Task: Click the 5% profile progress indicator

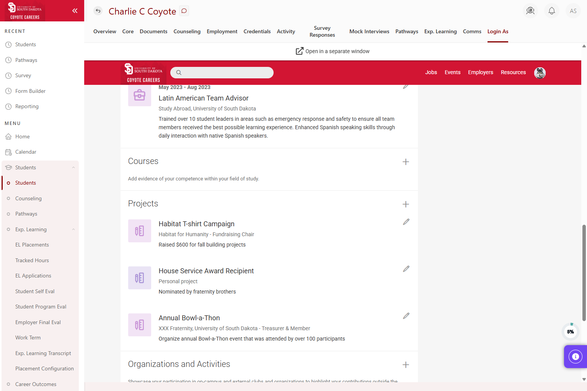Action: tap(571, 331)
